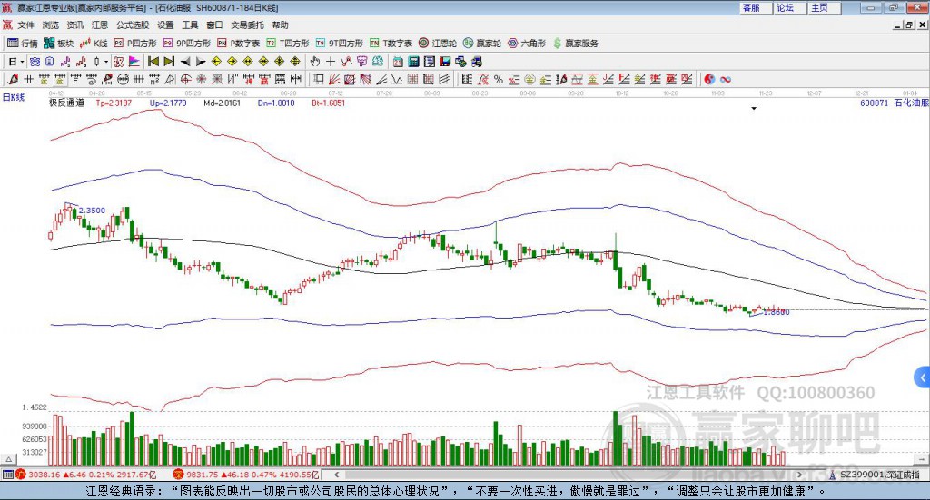This screenshot has height=500, width=930.
Task: Click the Md=2.0161 indicator value
Action: (x=222, y=103)
